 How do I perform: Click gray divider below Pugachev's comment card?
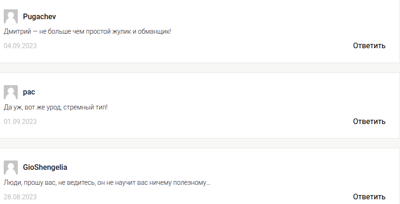coord(200,68)
